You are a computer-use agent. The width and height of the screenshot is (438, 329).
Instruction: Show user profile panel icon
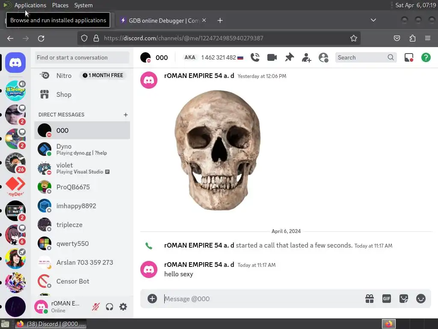click(323, 58)
